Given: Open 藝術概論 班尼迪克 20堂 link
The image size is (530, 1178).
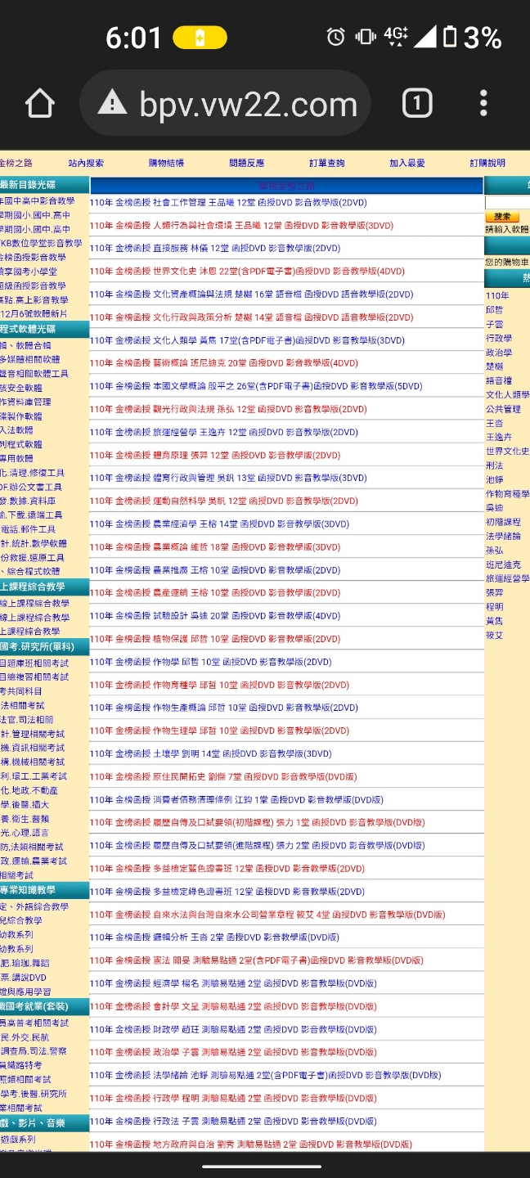Looking at the screenshot, I should click(x=224, y=363).
